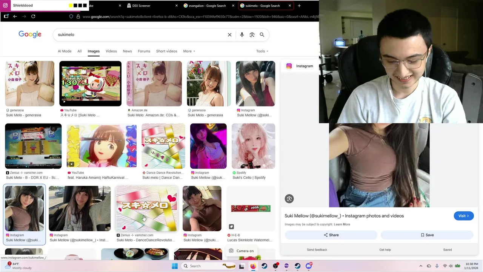Open the Suki Melo DanceDanceRevolution Zenius thumbnail

click(x=146, y=209)
